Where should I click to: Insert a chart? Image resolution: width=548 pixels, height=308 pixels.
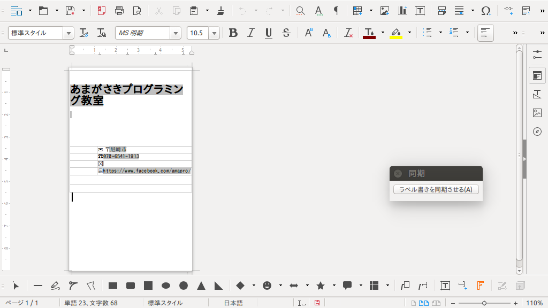point(402,11)
